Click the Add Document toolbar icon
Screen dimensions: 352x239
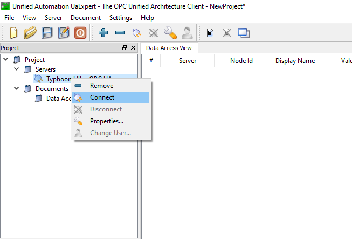[210, 33]
